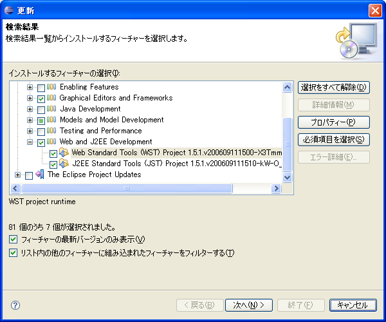Uncheck the Graphical Editors and Frameworks checkbox
Screen dimensions: 386x322
tap(41, 99)
